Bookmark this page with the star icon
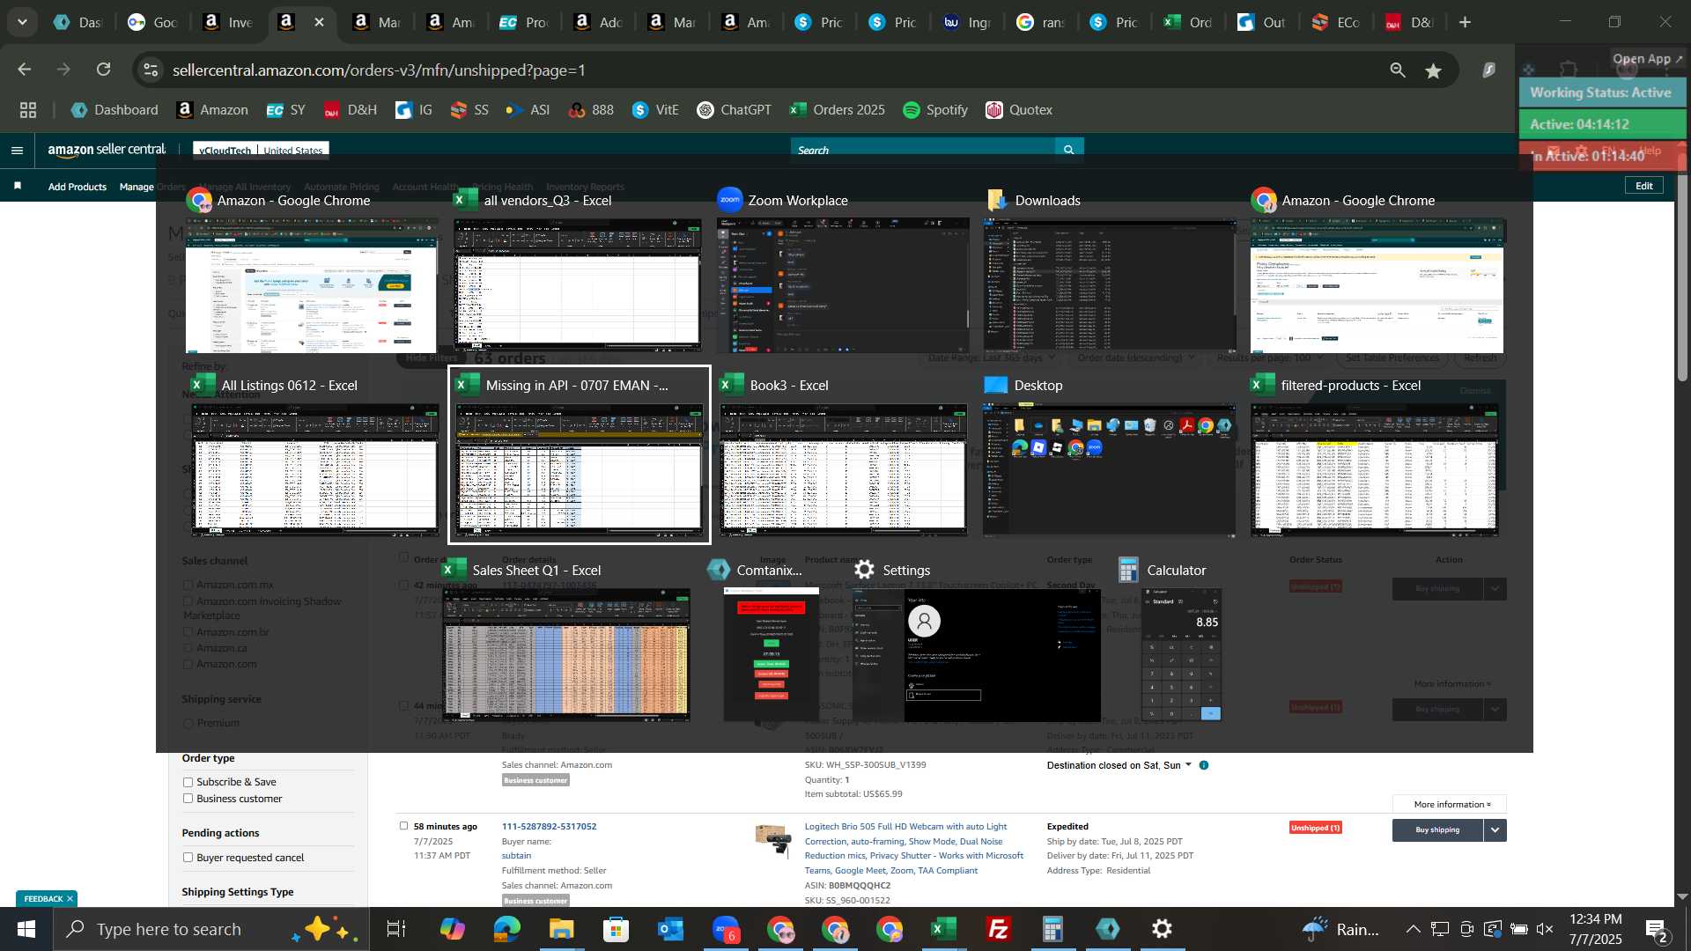 (x=1434, y=70)
